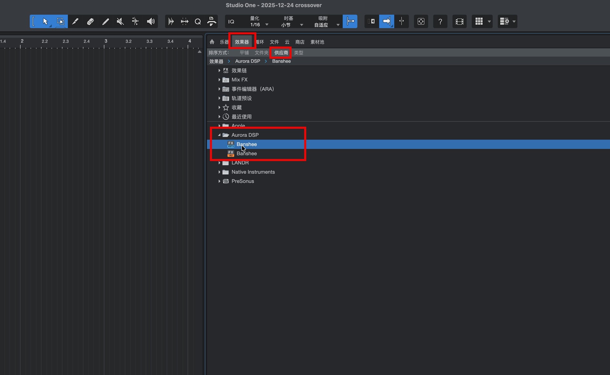
Task: Toggle Autoscroll arrow button
Action: [386, 21]
